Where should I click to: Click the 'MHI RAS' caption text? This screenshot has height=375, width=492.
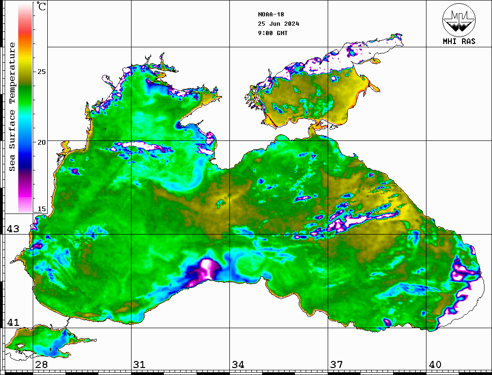(x=459, y=41)
